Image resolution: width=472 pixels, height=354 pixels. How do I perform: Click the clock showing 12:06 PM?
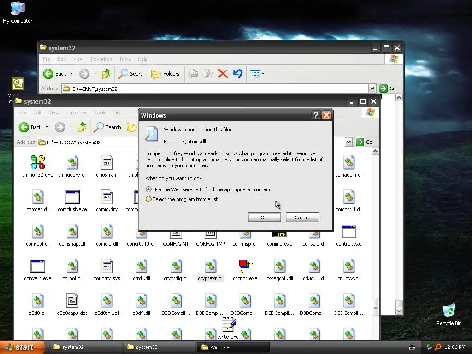(x=454, y=347)
